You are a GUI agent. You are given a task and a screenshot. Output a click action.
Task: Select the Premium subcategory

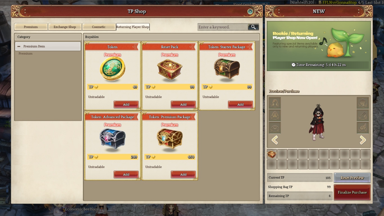(x=25, y=53)
